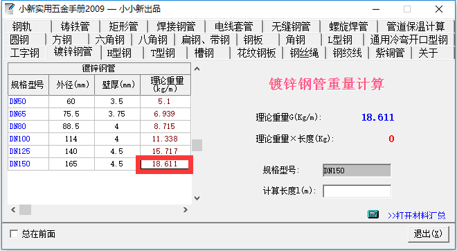Open the >>打开材料汇总 link
The height and width of the screenshot is (251, 457).
pos(416,216)
